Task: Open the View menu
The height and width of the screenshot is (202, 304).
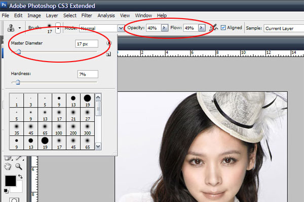Action: tap(125, 16)
